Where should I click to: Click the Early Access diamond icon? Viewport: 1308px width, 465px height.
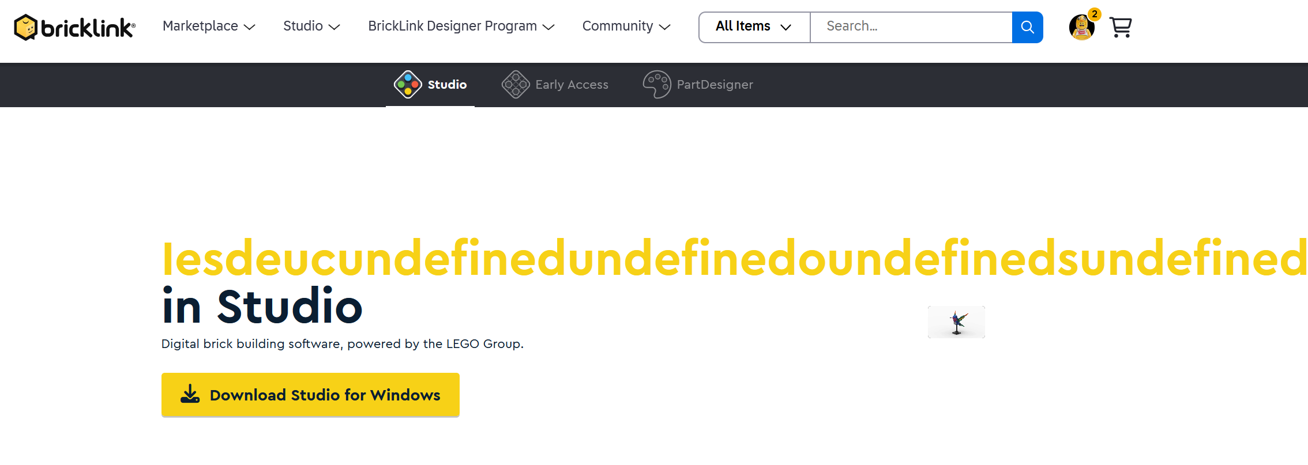516,85
